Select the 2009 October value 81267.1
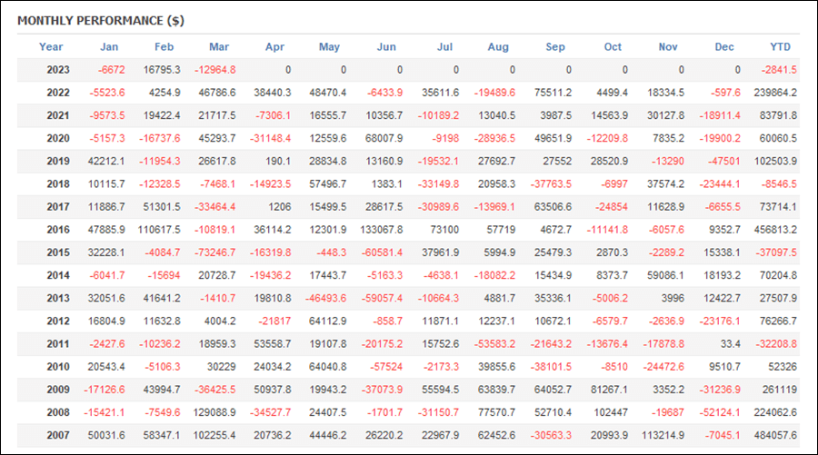 pos(609,390)
